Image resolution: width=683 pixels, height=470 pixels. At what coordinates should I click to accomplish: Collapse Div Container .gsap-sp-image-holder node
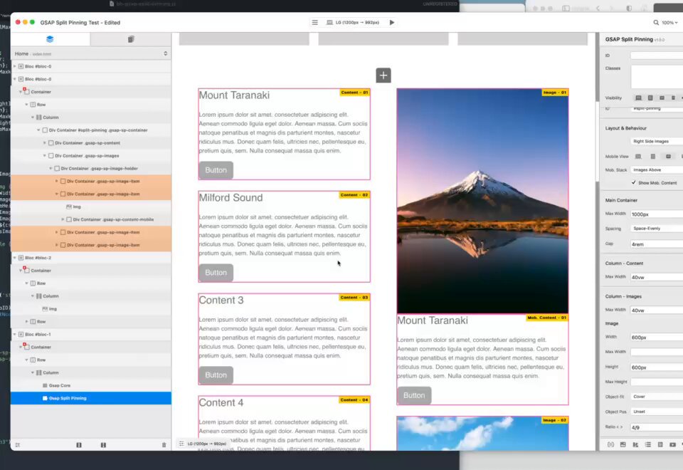51,168
